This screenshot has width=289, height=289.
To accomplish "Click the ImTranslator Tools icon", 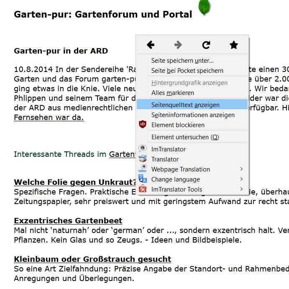I will coord(143,189).
